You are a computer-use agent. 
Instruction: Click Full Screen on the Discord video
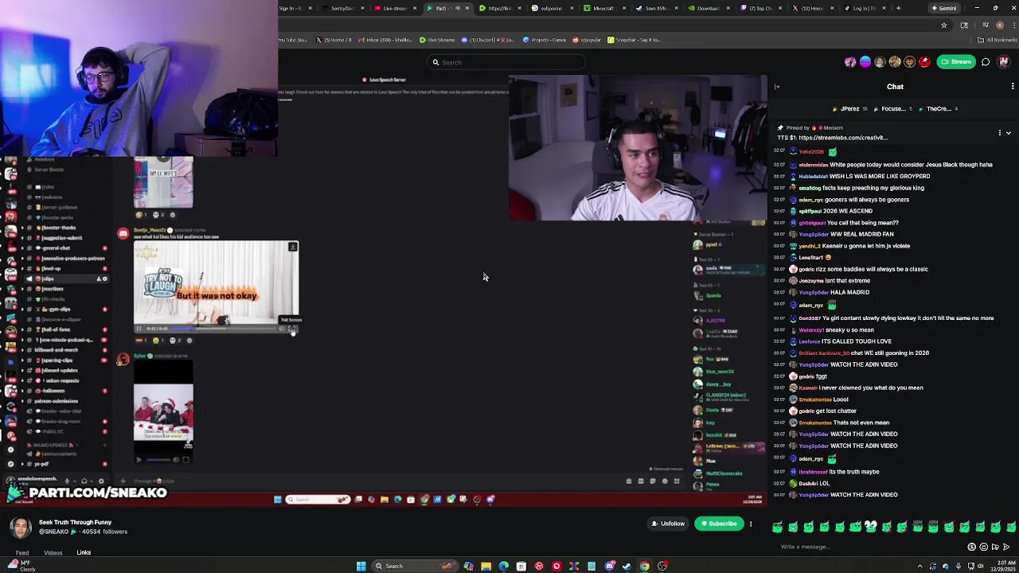tap(292, 329)
